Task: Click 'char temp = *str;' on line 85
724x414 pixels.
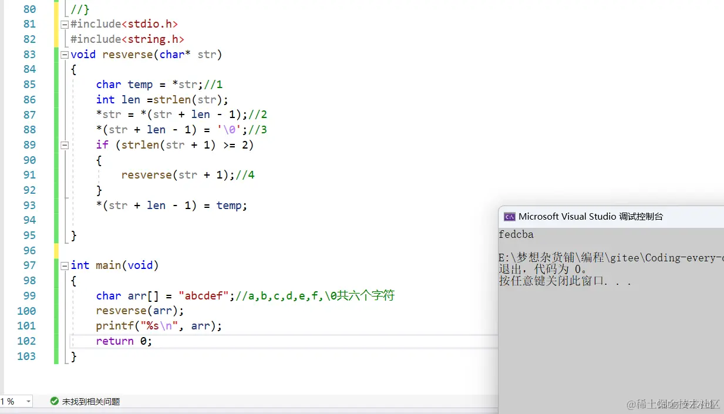Action: point(150,85)
